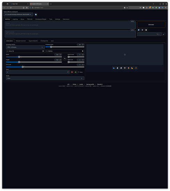Click the read generation parameters arrow icon
Viewport: 170px width, 191px height.
139,30
